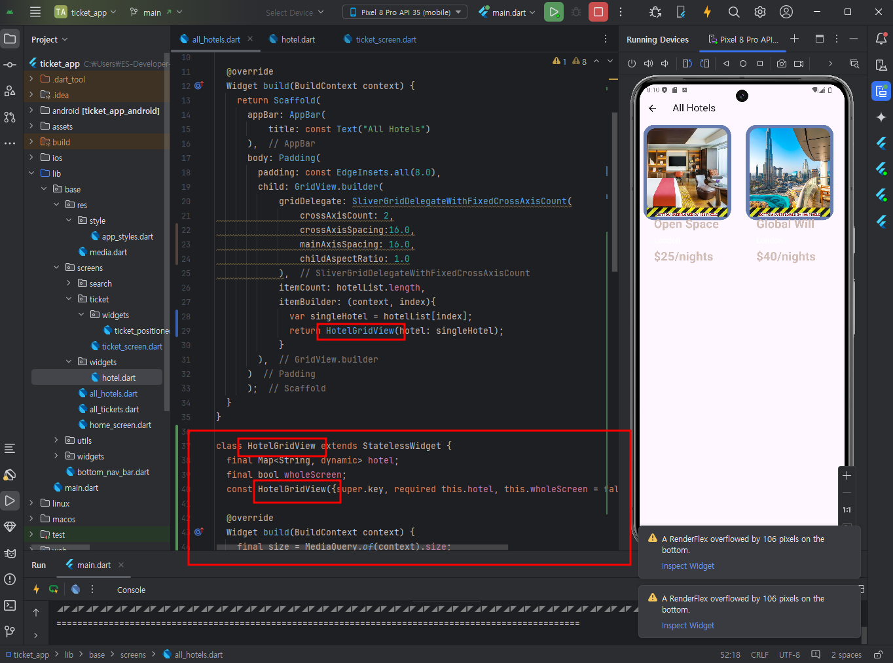Open the AI assistant sparkle icon
Image resolution: width=893 pixels, height=663 pixels.
click(x=881, y=117)
